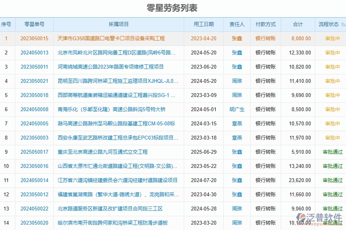
Task: Select responsible person 胡广生
Action: point(237,109)
